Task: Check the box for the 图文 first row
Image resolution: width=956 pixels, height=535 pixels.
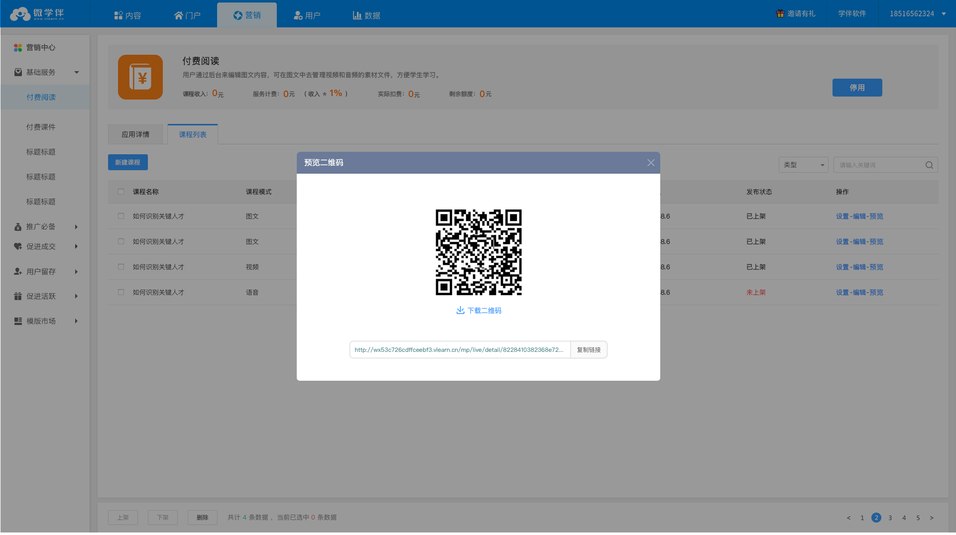Action: [121, 216]
